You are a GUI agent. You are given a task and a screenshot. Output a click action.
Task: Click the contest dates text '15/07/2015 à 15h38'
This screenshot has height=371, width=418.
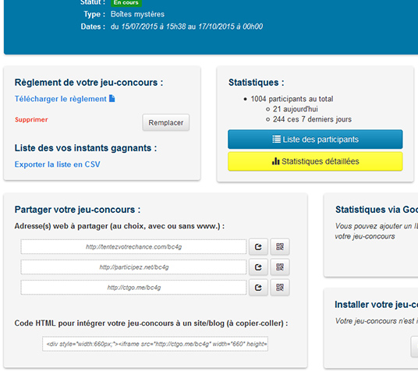click(x=154, y=26)
